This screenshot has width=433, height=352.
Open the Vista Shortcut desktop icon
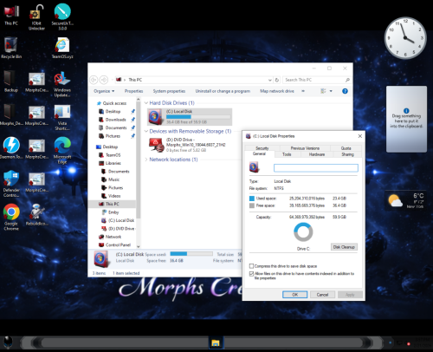[x=62, y=117]
